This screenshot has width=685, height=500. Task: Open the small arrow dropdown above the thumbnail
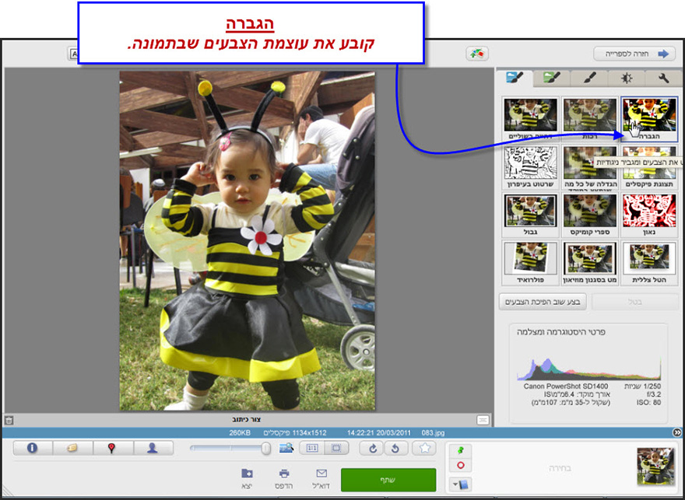(455, 482)
